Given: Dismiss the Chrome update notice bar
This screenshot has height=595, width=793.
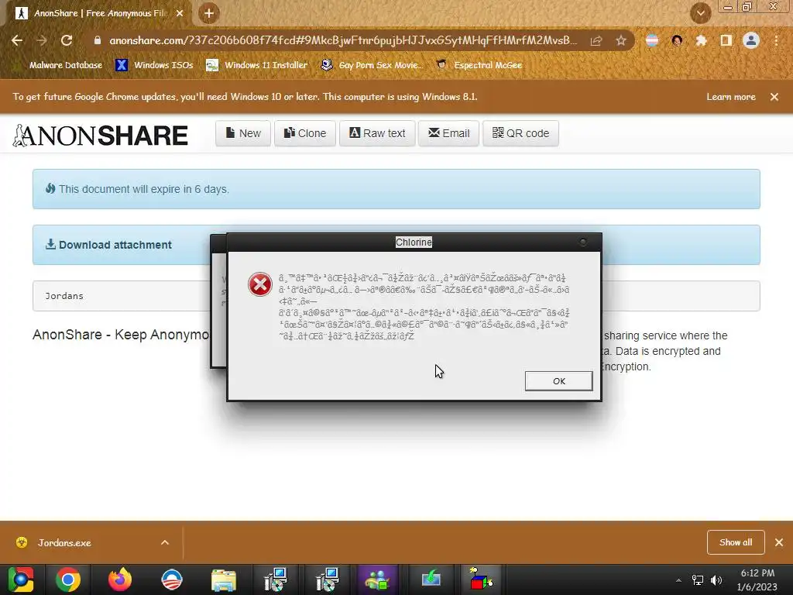Looking at the screenshot, I should pyautogui.click(x=774, y=97).
